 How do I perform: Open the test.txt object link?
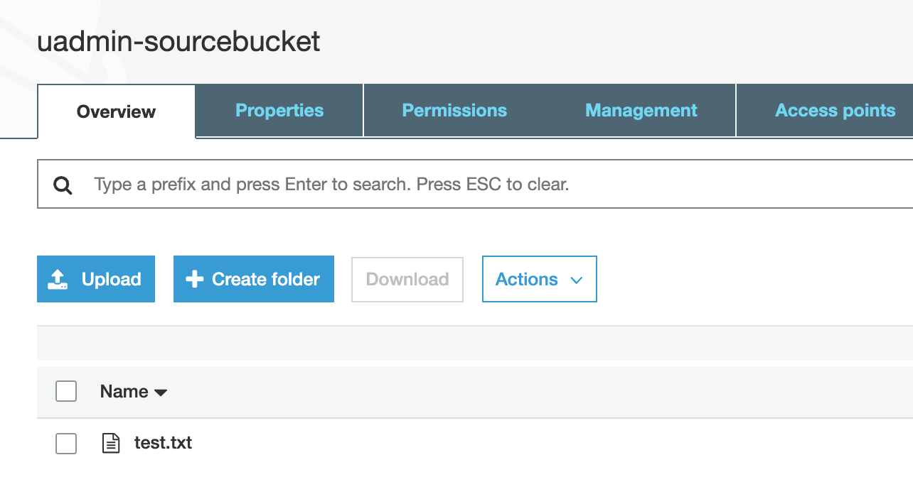[163, 442]
